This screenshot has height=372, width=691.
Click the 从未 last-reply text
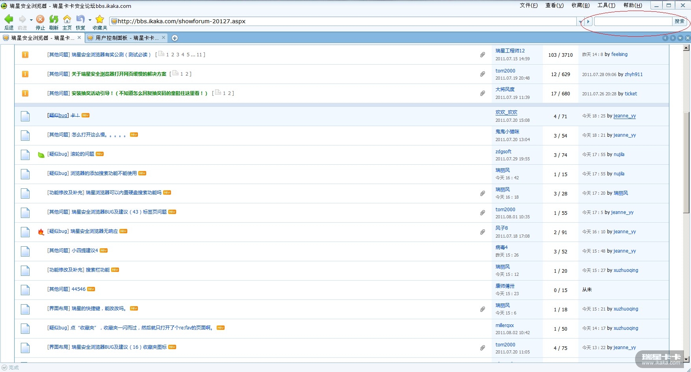pyautogui.click(x=587, y=290)
